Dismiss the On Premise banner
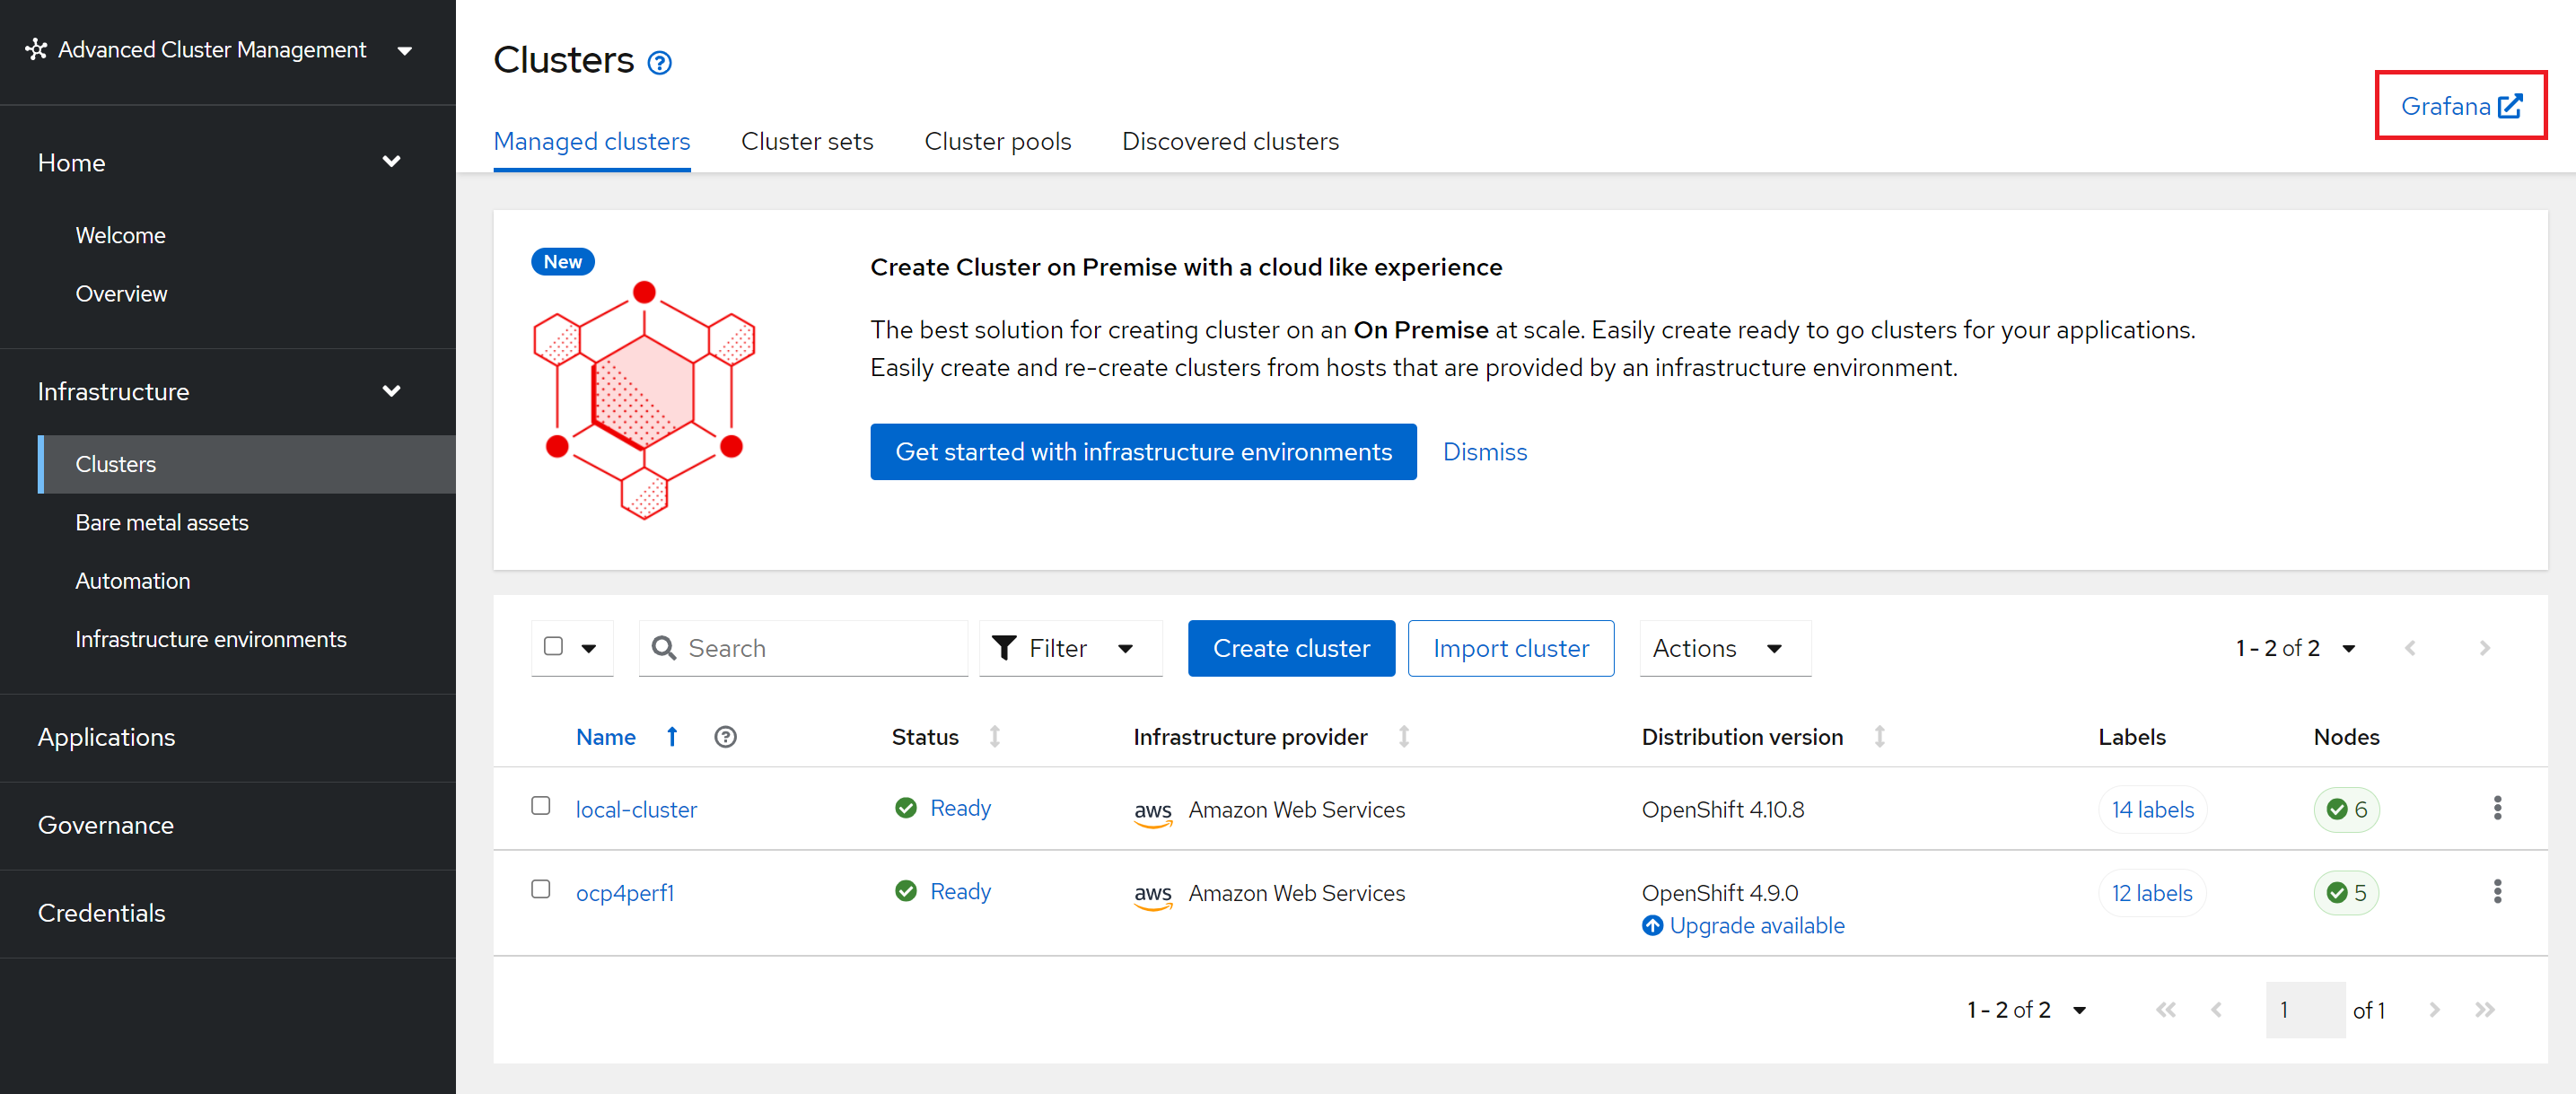 (x=1484, y=452)
